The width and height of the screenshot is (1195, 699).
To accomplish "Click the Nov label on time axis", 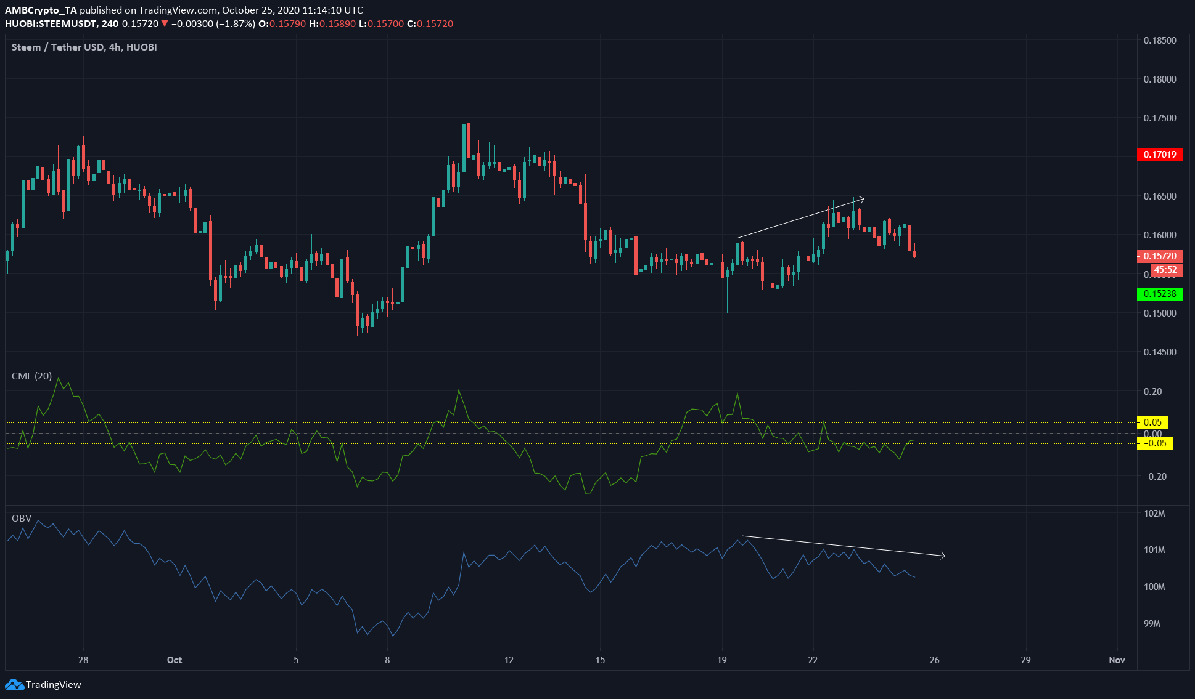I will (x=1117, y=660).
